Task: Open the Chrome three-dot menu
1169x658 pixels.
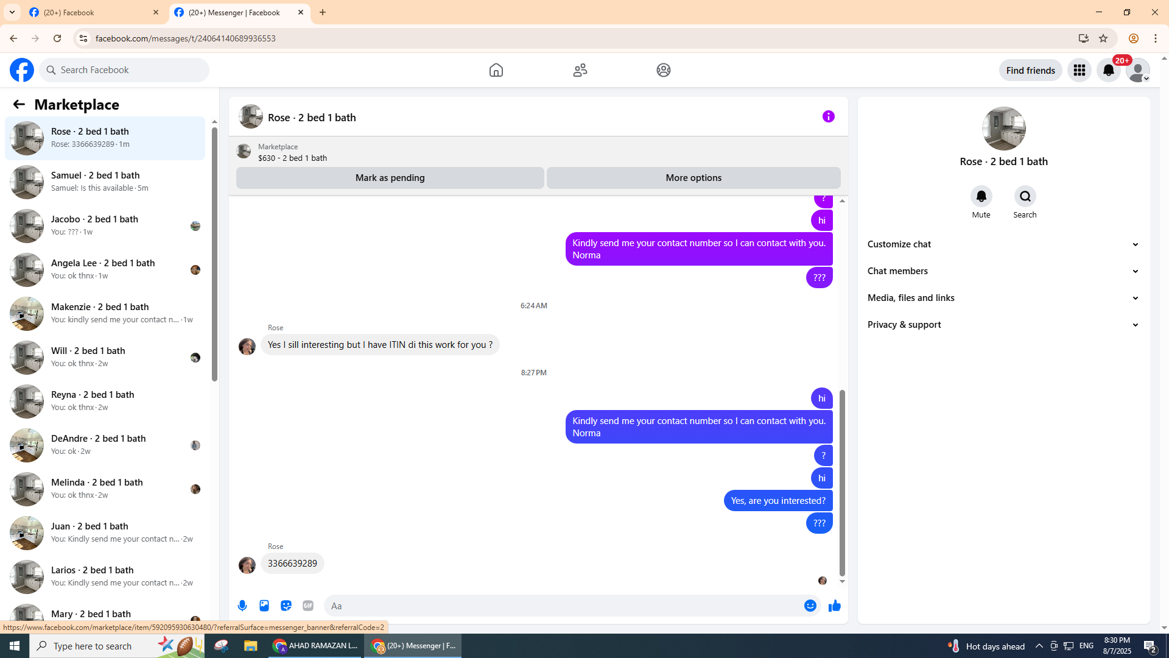Action: point(1156,38)
